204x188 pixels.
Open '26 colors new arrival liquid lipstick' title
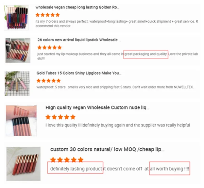click(79, 40)
